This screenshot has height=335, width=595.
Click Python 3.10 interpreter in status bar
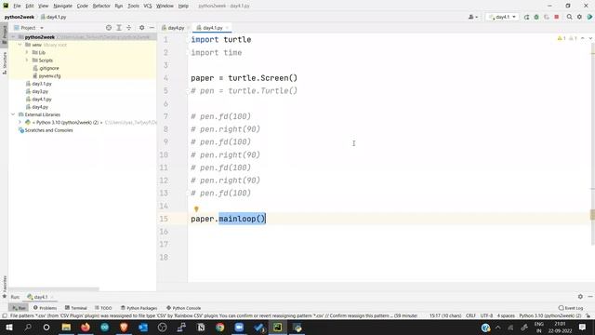tap(549, 315)
